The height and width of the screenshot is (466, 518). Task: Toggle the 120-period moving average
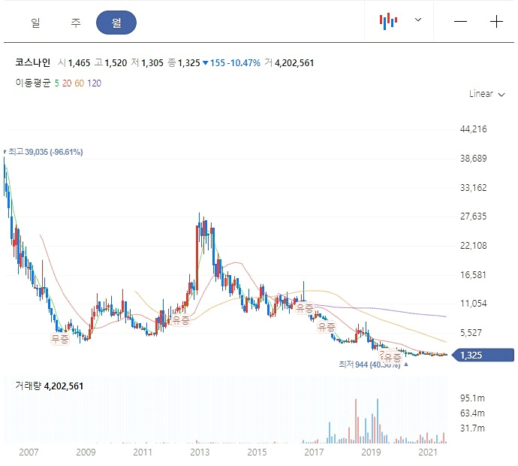94,83
